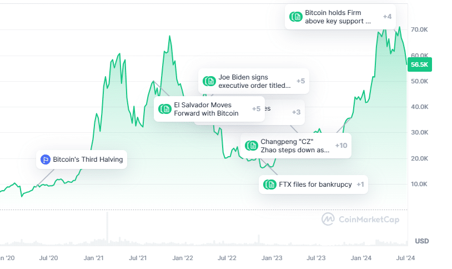452x269 pixels.
Task: Open "El Salvador Moves Forward with Bitcoin" headline
Action: pos(206,109)
